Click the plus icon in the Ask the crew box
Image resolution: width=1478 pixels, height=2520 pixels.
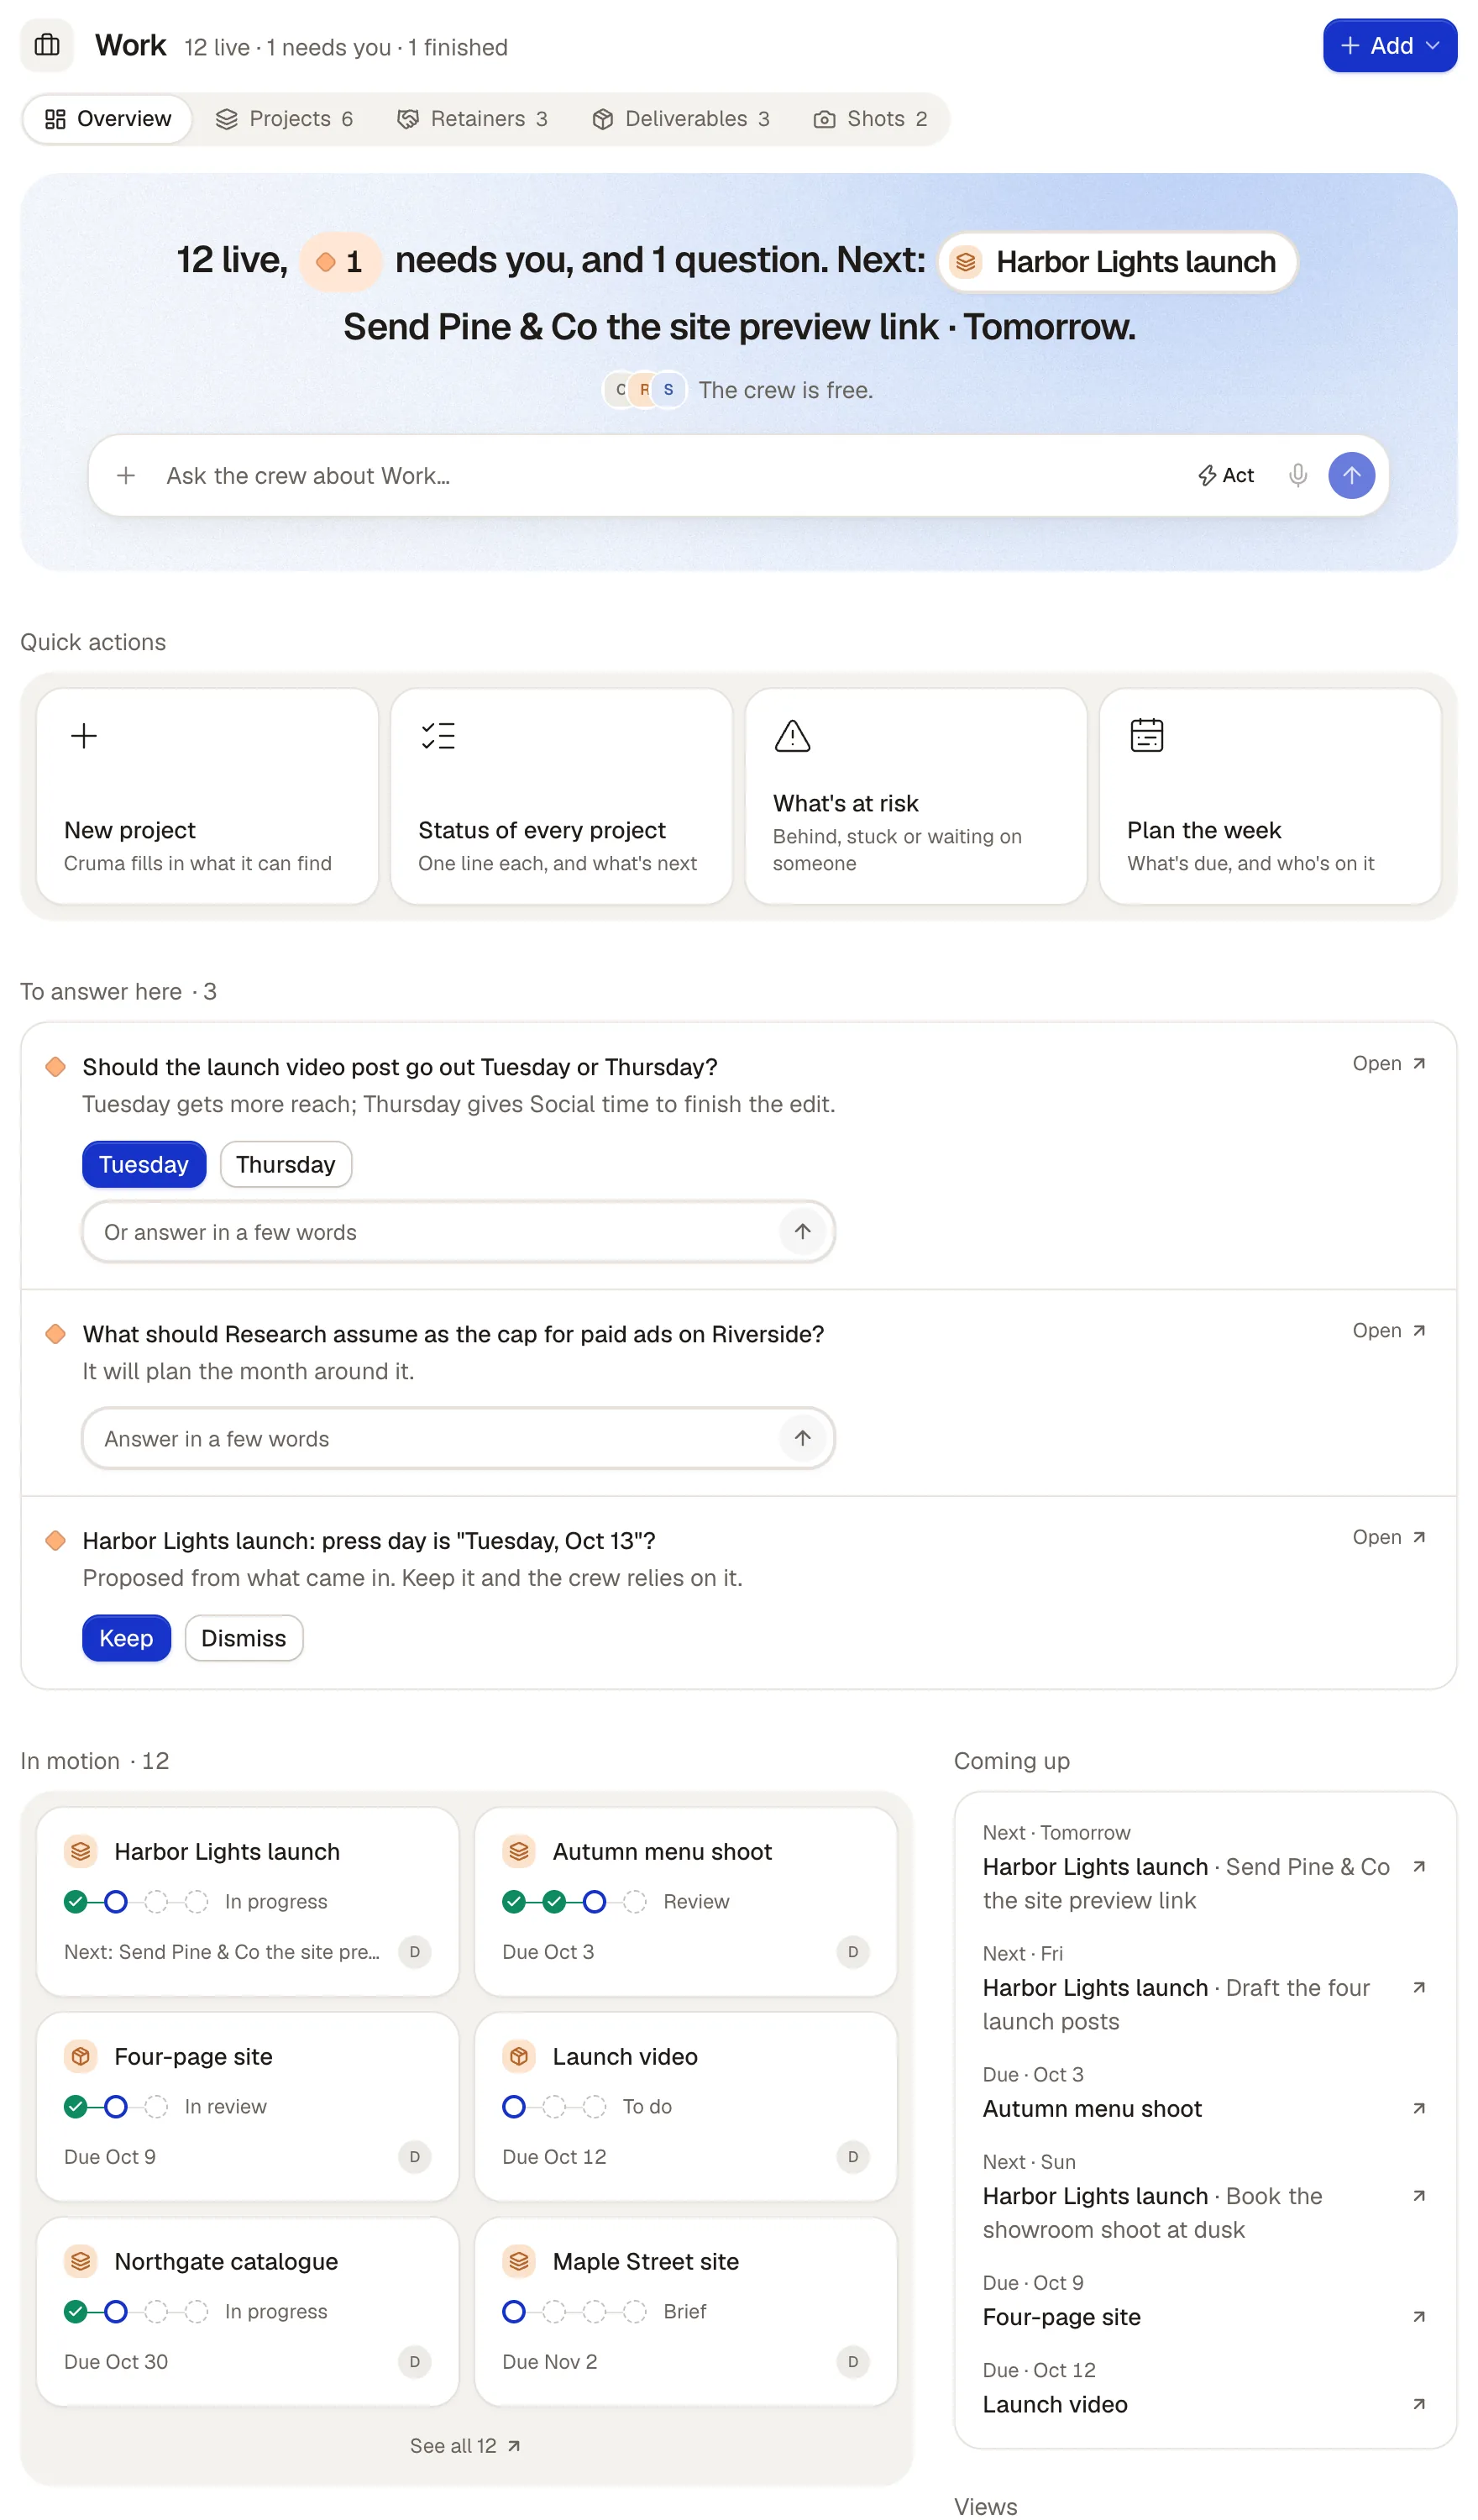(126, 475)
